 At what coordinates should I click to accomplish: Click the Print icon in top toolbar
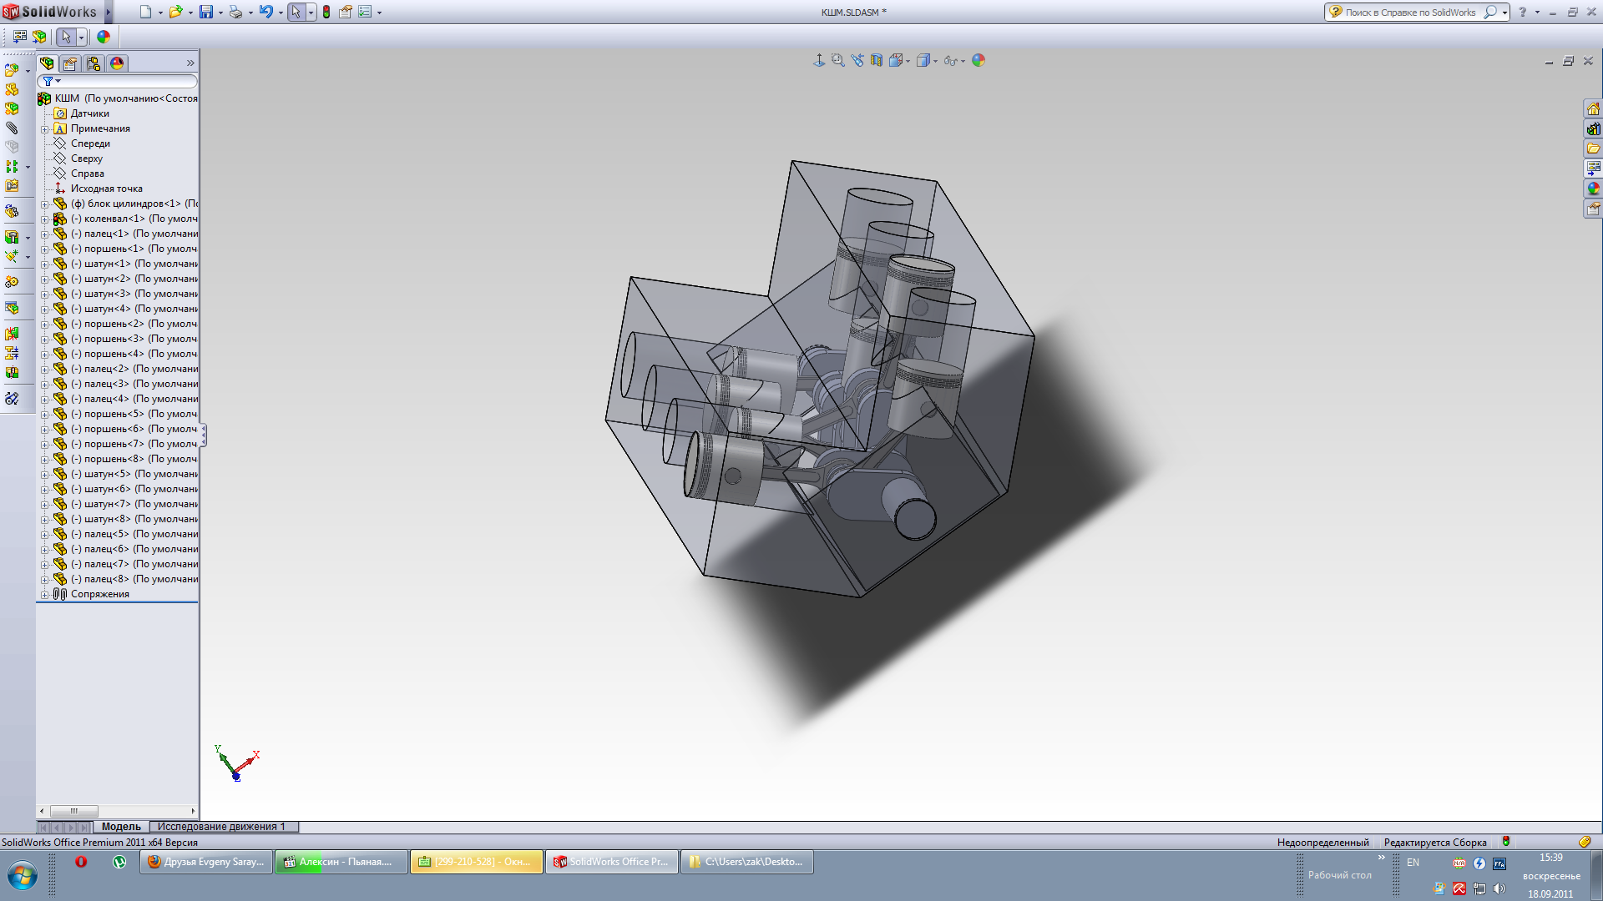(x=235, y=12)
